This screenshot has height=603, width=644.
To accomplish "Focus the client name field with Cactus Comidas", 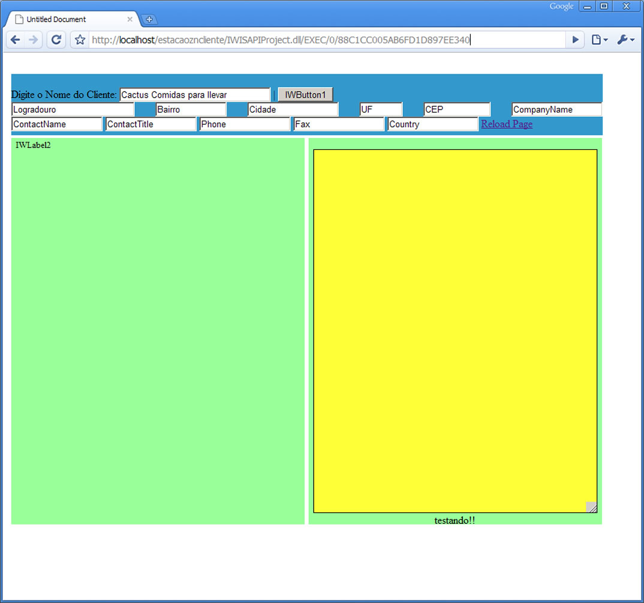I will pyautogui.click(x=195, y=95).
